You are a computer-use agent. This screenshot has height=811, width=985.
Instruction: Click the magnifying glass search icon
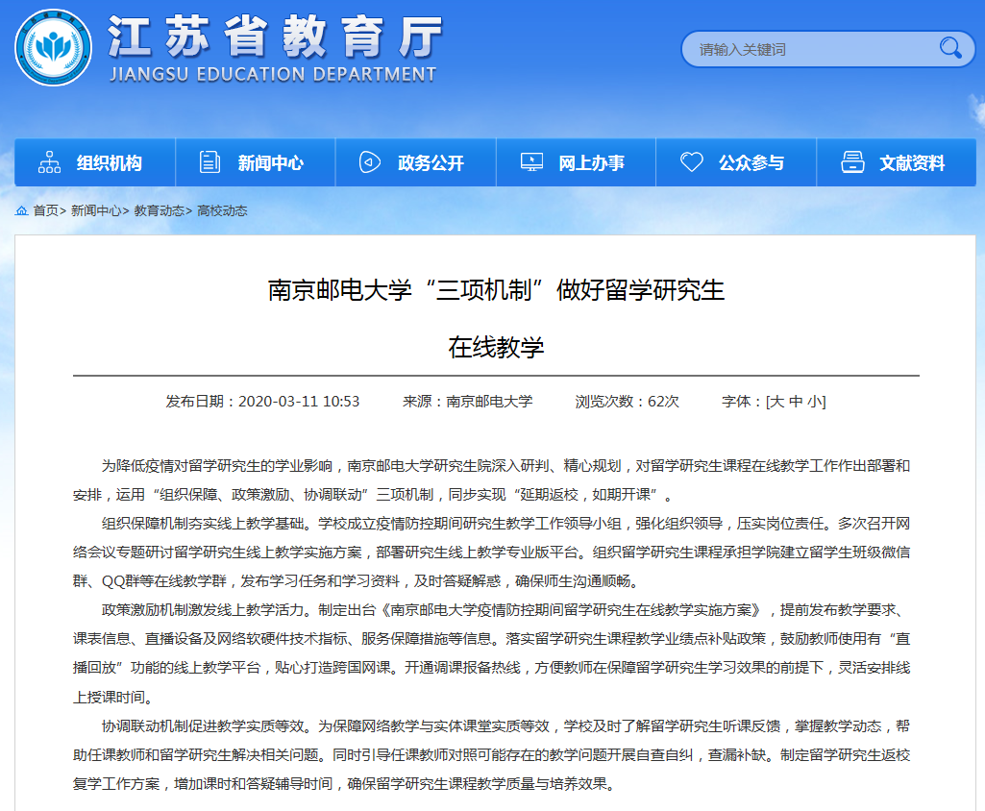[x=949, y=48]
